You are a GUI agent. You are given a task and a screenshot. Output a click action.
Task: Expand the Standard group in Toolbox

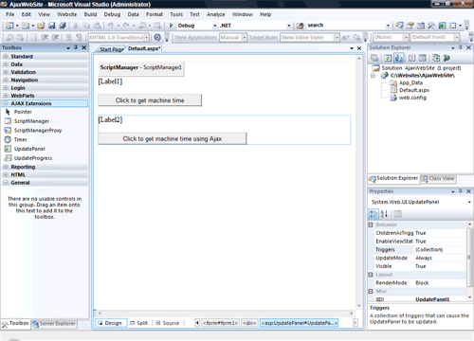pyautogui.click(x=6, y=56)
